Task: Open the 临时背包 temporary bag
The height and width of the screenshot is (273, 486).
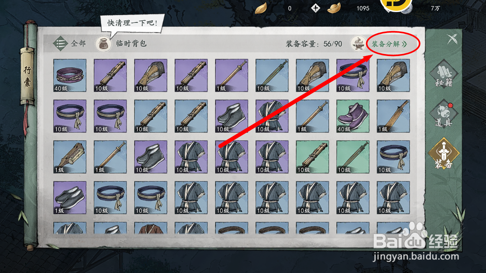Action: (x=103, y=44)
